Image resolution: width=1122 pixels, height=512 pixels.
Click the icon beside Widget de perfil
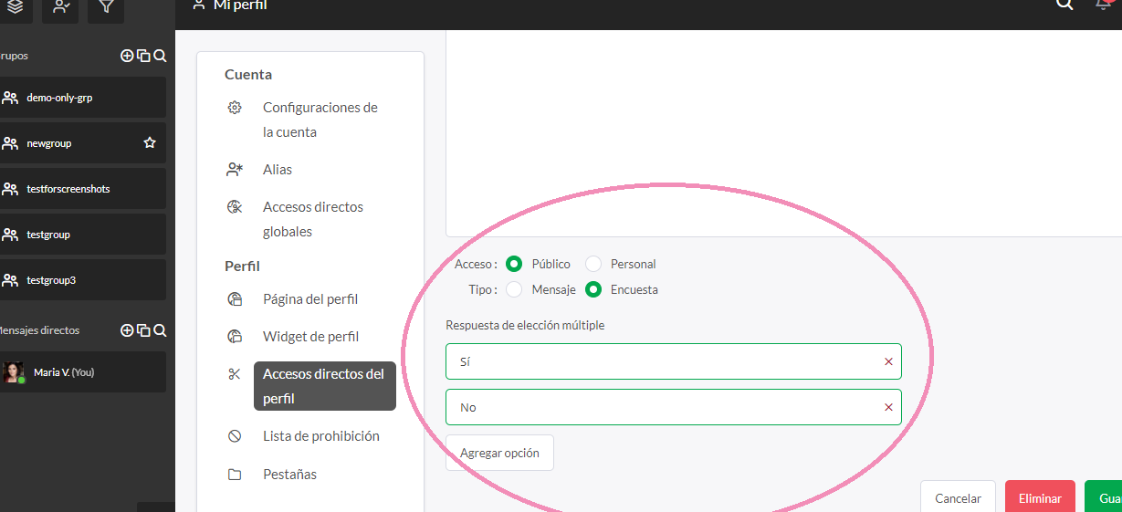[x=235, y=337]
